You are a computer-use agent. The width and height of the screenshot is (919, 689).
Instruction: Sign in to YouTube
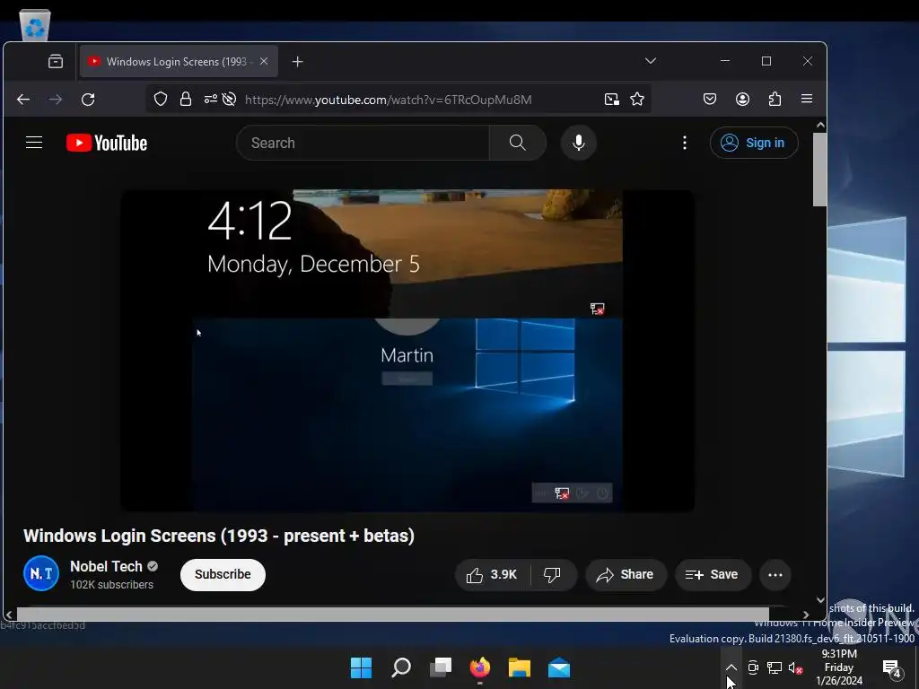[754, 143]
